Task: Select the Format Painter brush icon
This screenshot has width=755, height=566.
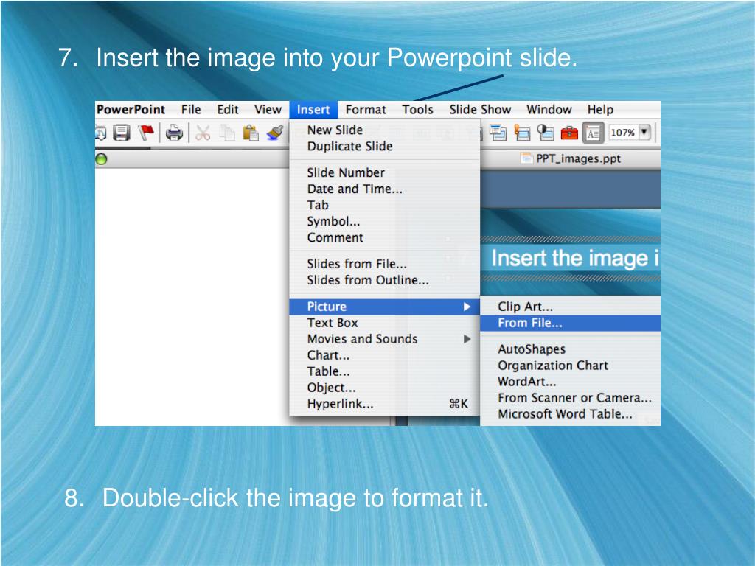Action: pos(276,133)
